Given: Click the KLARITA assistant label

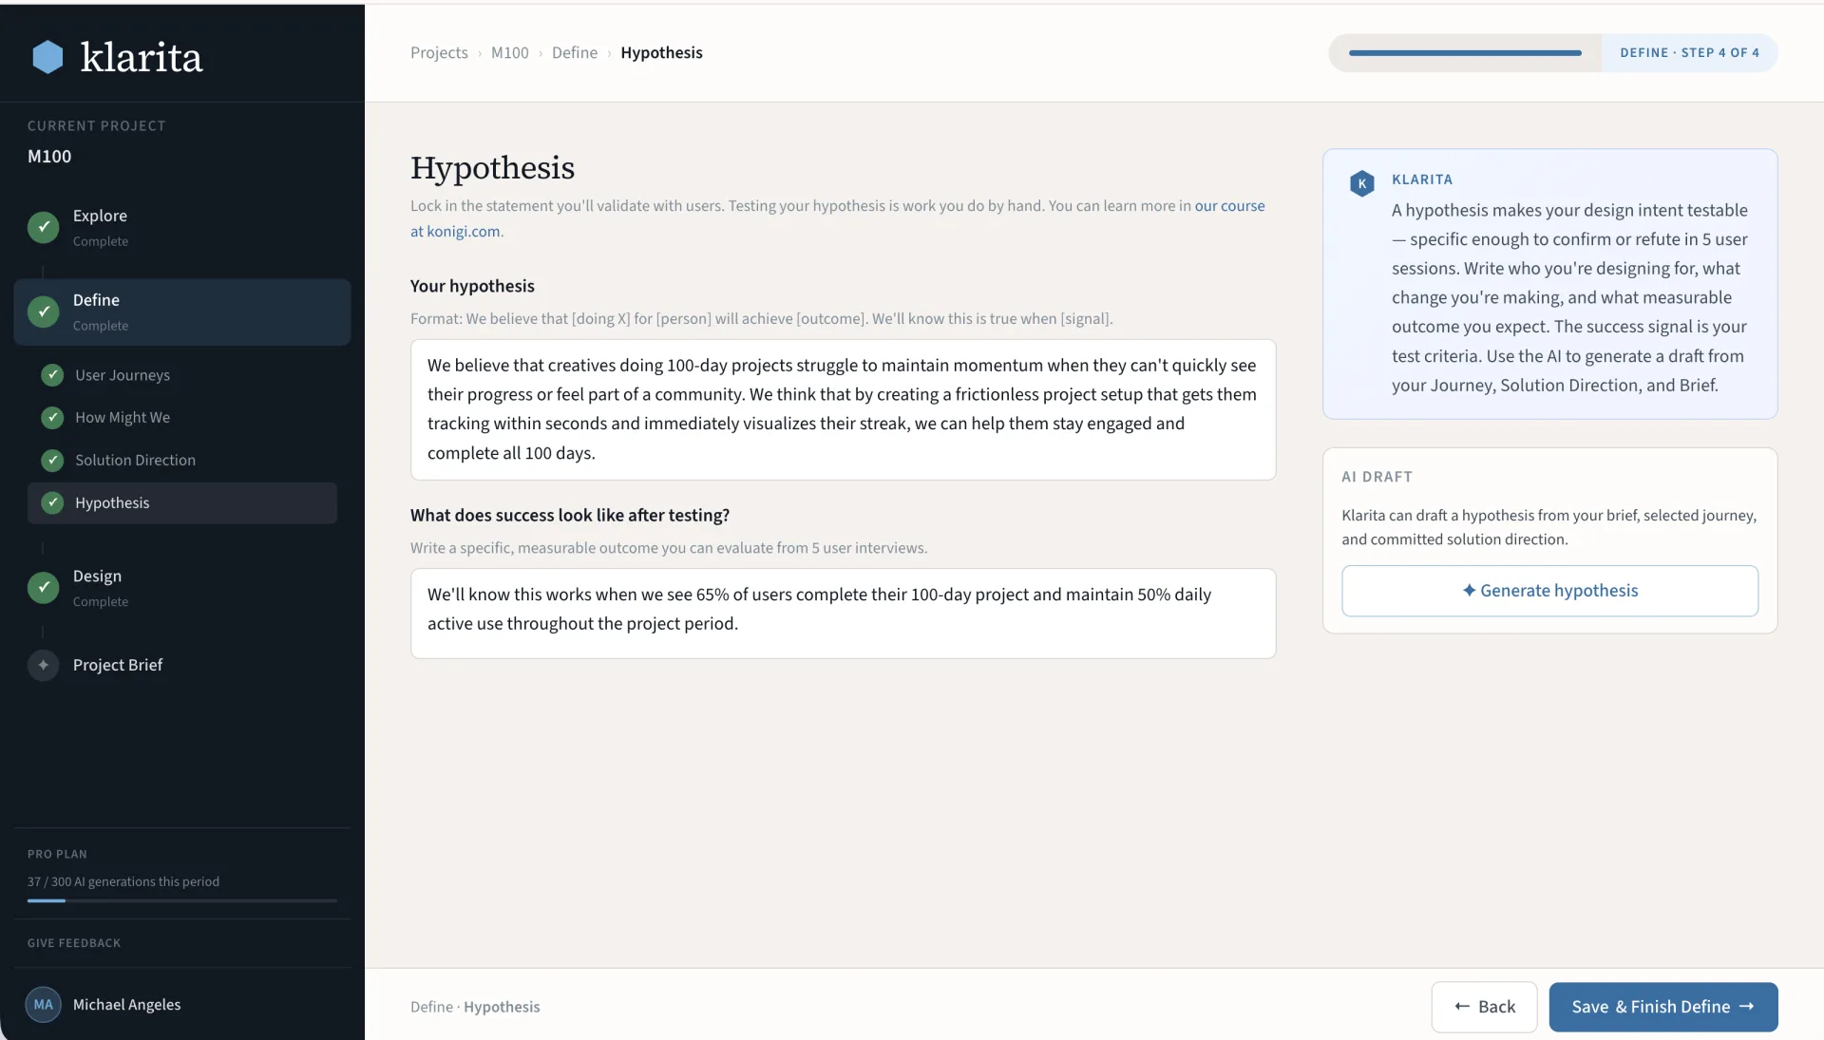Looking at the screenshot, I should pyautogui.click(x=1421, y=180).
